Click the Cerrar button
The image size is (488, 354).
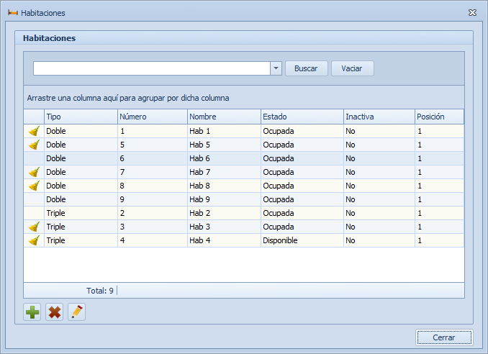(x=443, y=337)
